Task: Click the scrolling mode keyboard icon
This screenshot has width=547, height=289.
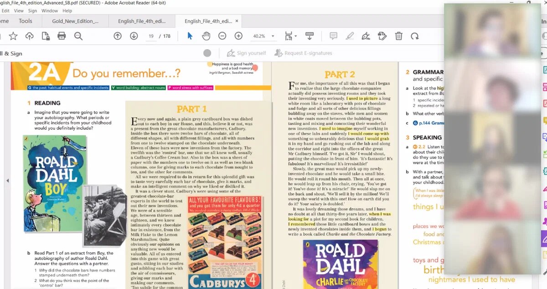Action: click(310, 36)
